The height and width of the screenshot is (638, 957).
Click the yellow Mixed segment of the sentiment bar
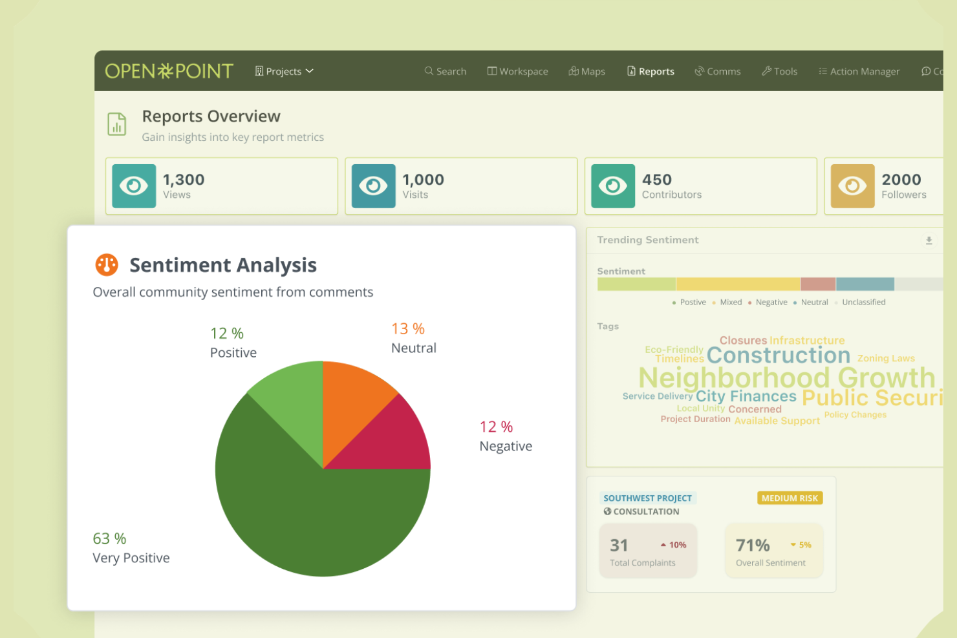(738, 284)
